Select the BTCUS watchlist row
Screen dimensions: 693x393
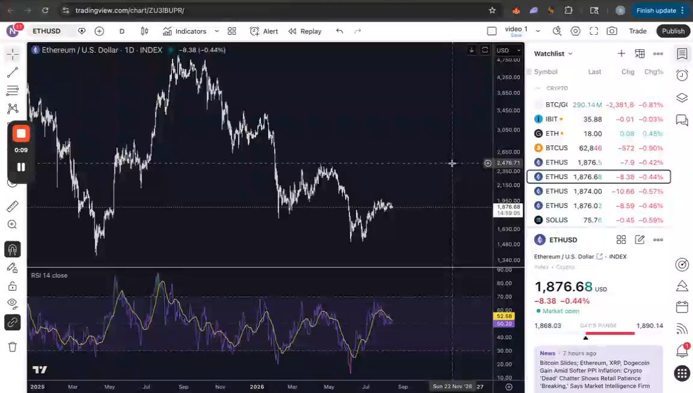pyautogui.click(x=599, y=148)
